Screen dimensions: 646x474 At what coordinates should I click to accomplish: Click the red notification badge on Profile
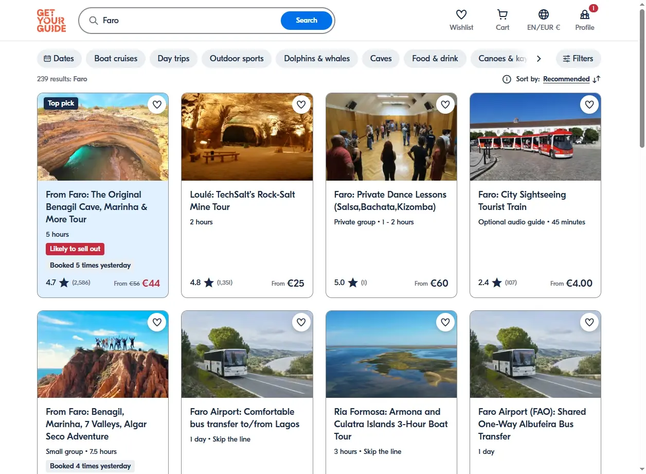[594, 8]
